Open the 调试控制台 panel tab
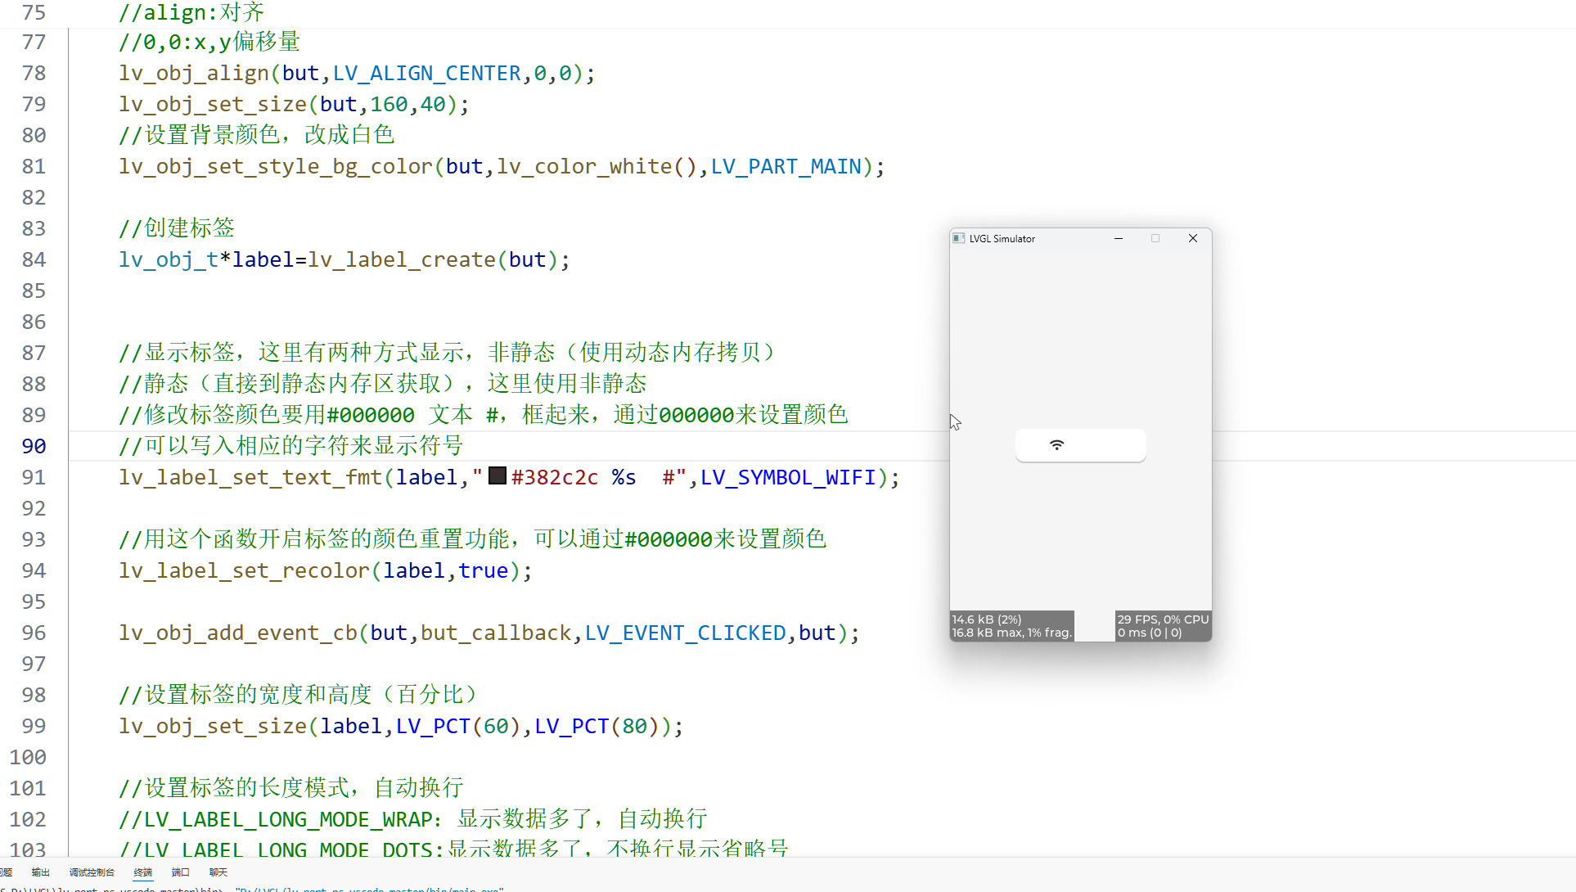The image size is (1576, 892). 92,872
